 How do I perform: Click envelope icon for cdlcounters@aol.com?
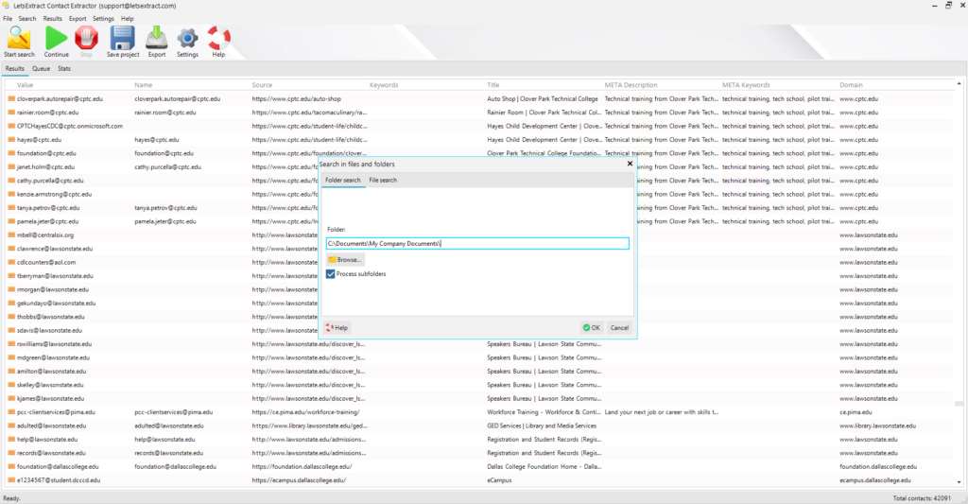11,263
